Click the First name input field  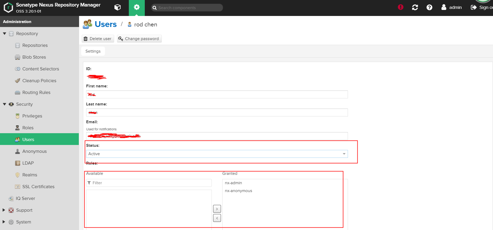click(217, 94)
